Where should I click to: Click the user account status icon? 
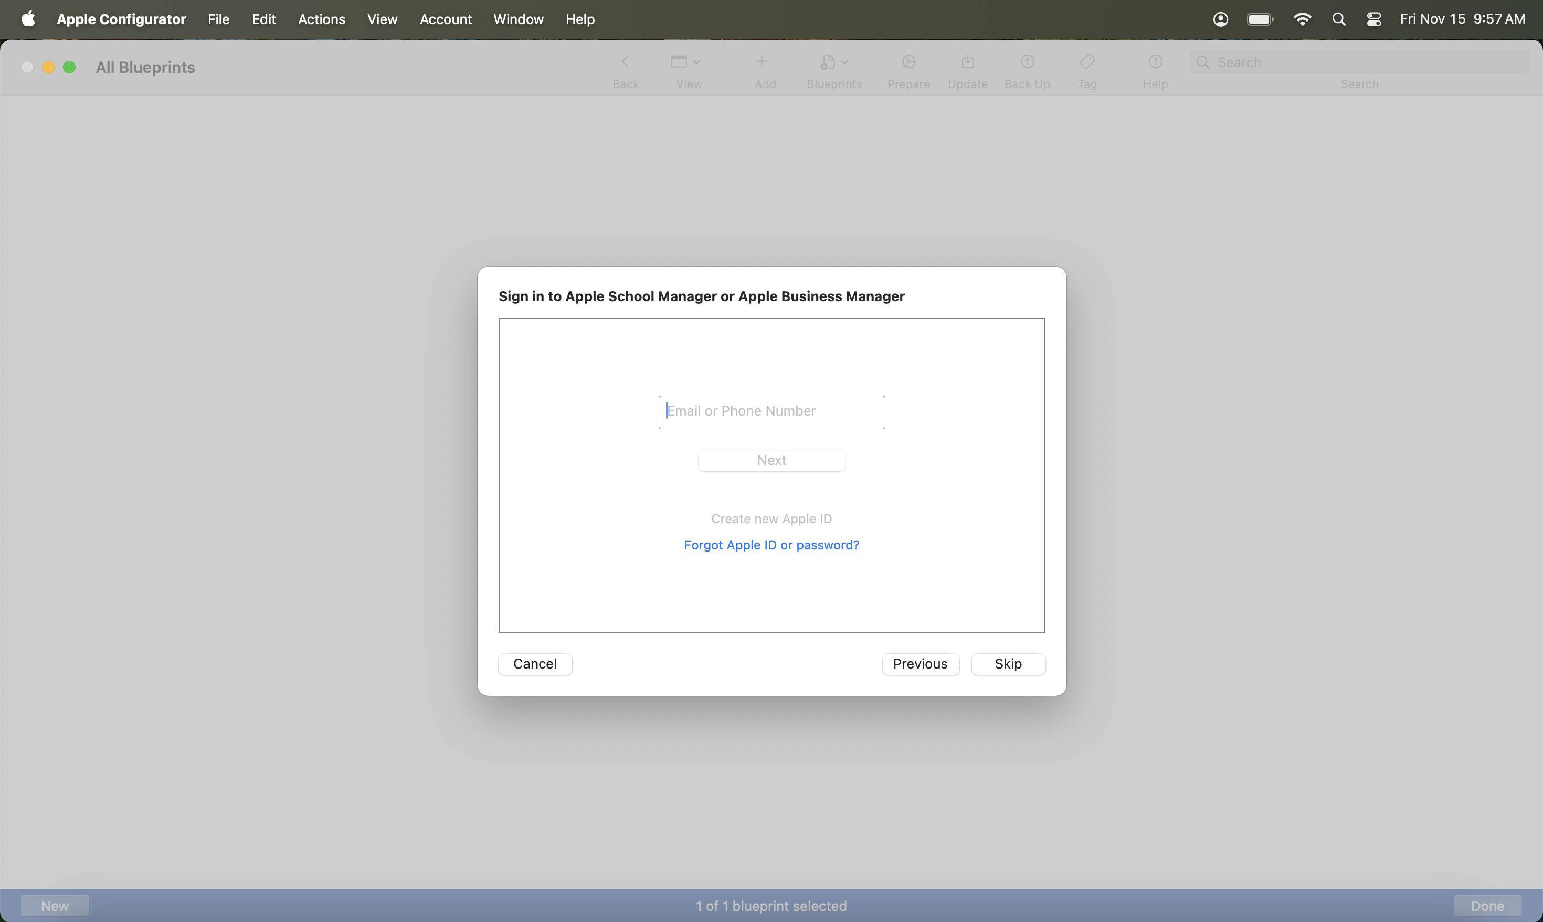pyautogui.click(x=1221, y=19)
